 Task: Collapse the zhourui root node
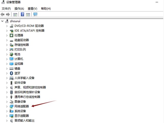point(2,21)
